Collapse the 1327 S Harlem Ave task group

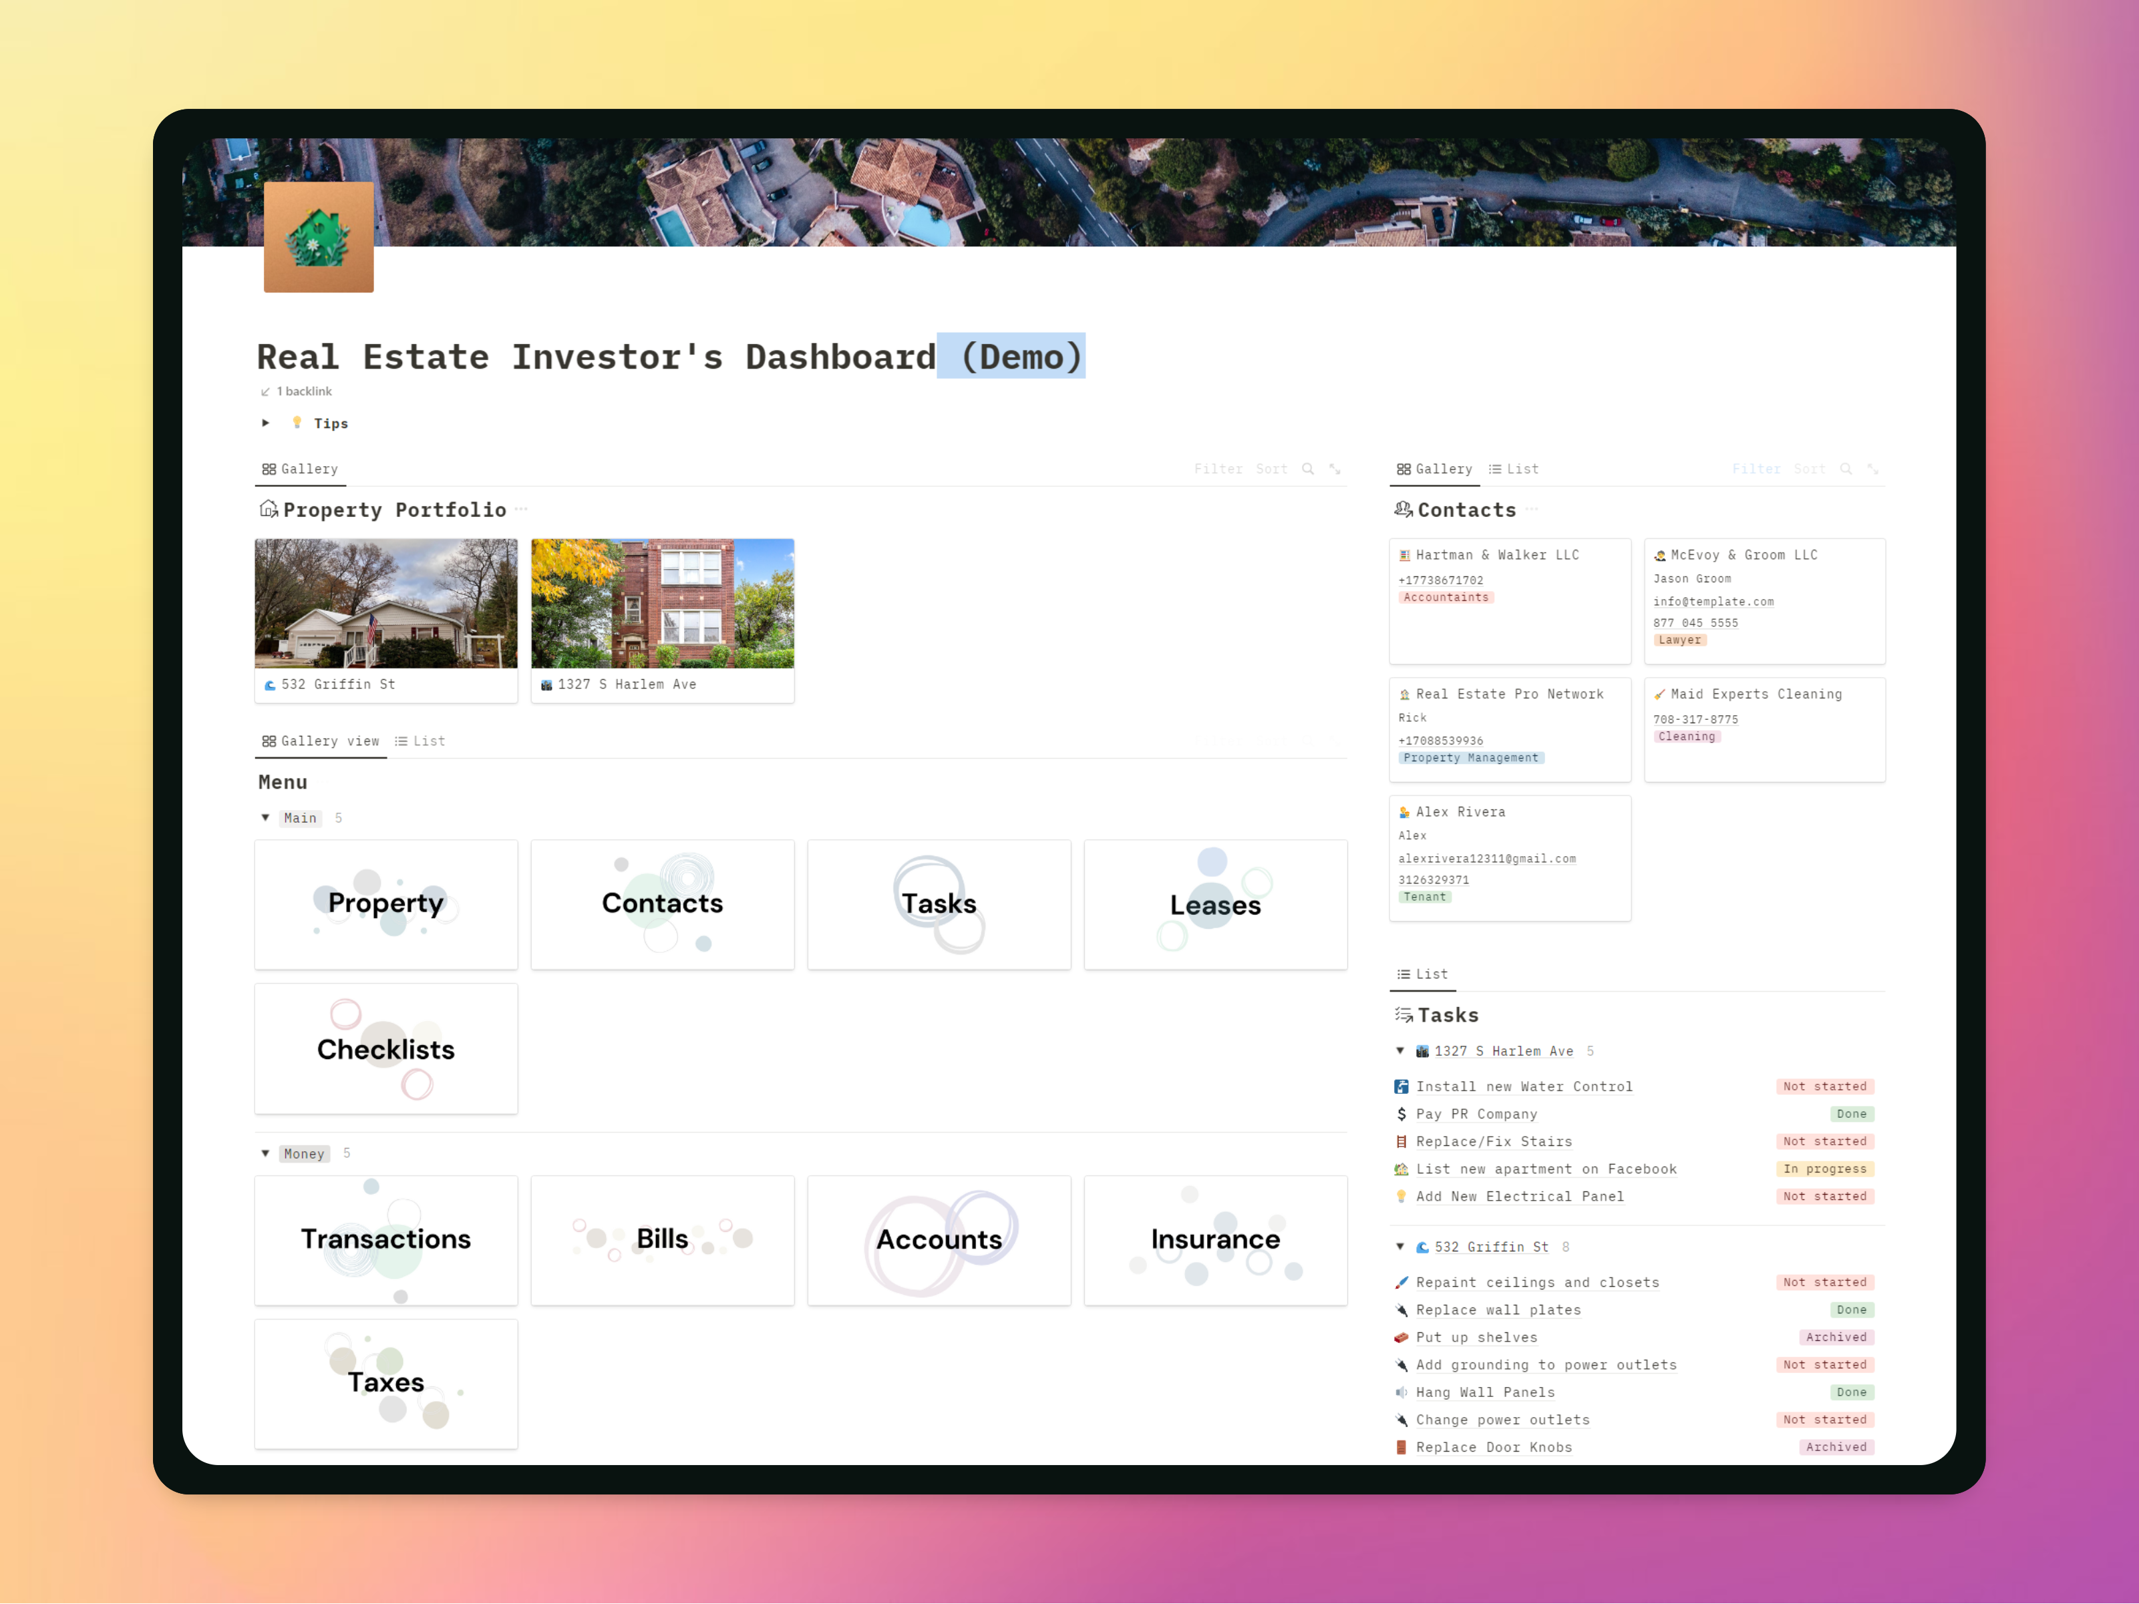click(1400, 1051)
